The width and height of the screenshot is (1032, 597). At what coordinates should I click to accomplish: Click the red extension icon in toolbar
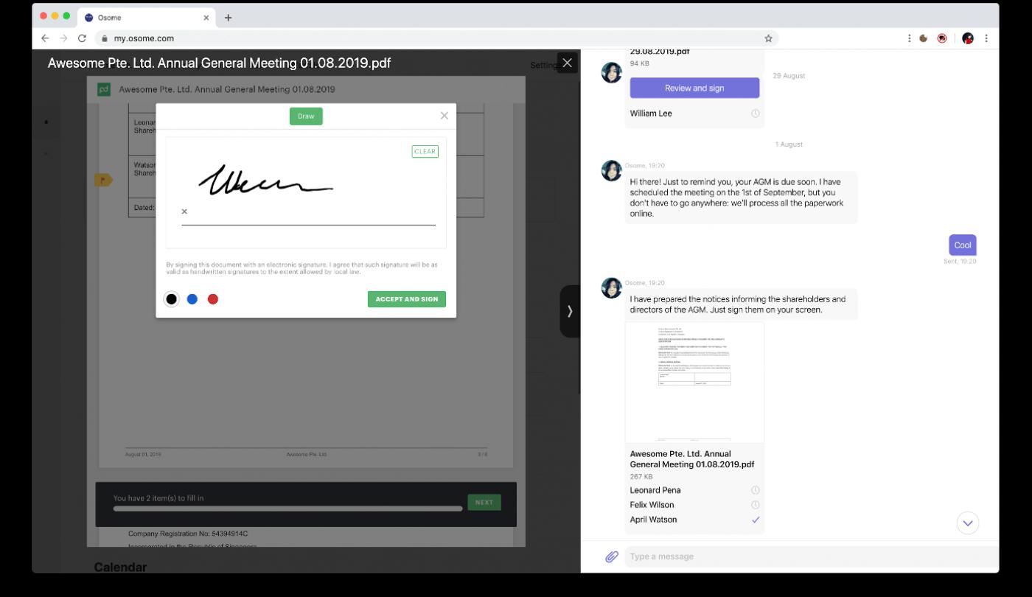click(x=942, y=38)
